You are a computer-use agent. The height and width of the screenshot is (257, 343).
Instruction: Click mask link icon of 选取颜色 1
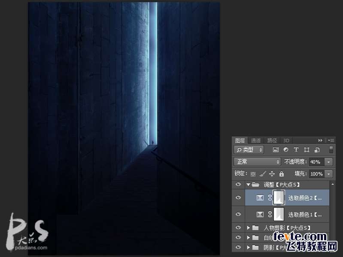click(270, 215)
